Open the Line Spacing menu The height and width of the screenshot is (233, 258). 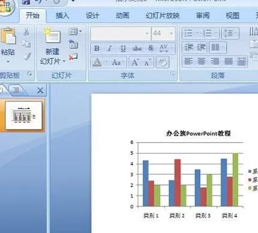[230, 33]
